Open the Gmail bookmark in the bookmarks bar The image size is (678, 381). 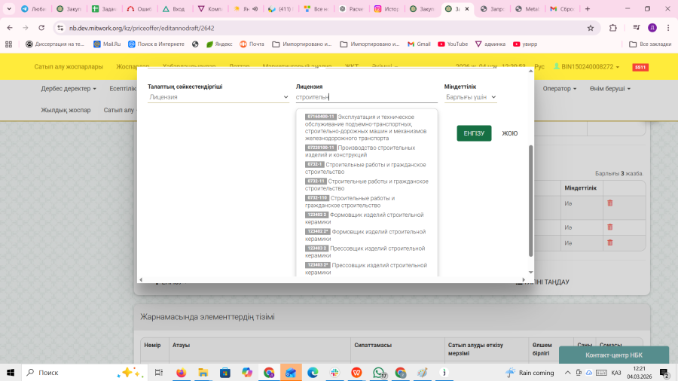[x=419, y=44]
